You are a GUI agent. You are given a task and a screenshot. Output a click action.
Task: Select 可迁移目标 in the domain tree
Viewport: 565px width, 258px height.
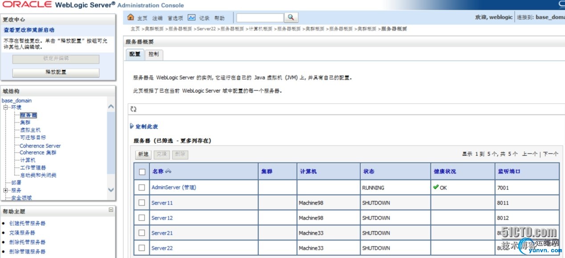[x=33, y=137]
